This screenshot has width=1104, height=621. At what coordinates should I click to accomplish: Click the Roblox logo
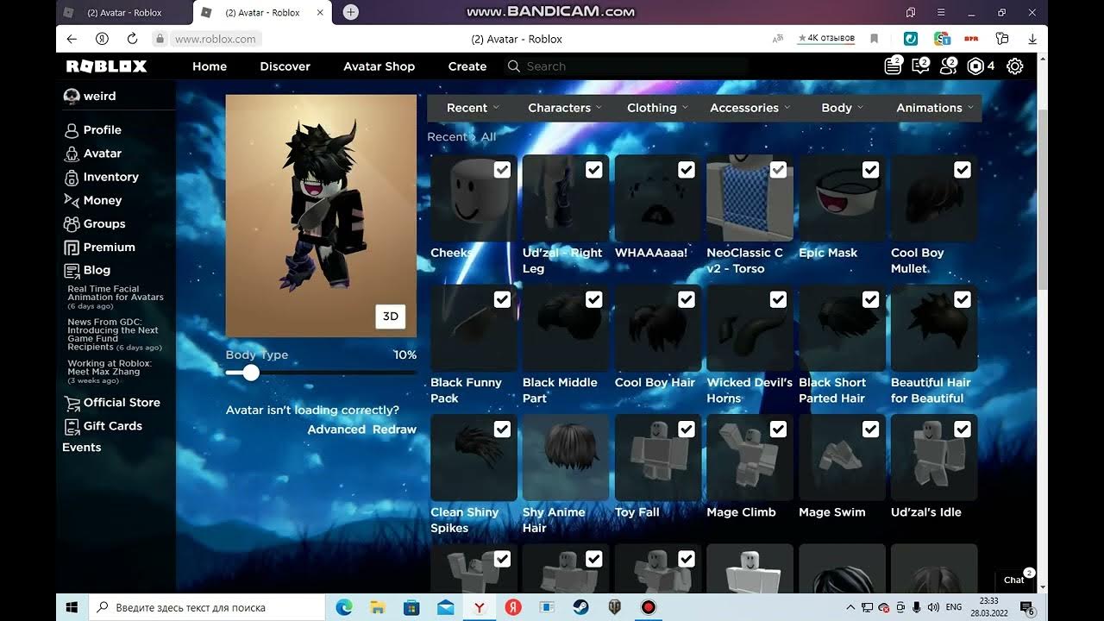pos(107,66)
